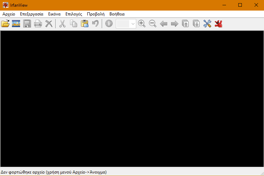Click the Paste clipboard icon
This screenshot has width=264, height=176.
click(x=84, y=24)
